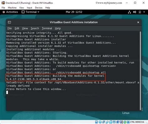This screenshot has height=124, width=148.
Task: Open the Terminal app menu in top bar
Action: point(30,12)
